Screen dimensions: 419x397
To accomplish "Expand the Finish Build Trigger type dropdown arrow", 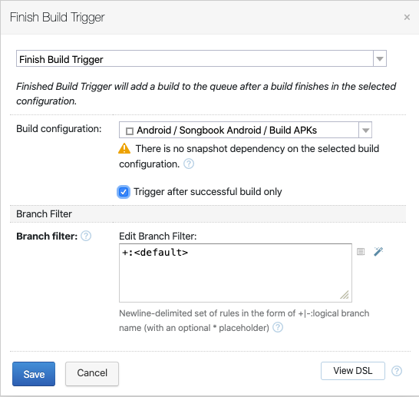I will coord(380,58).
